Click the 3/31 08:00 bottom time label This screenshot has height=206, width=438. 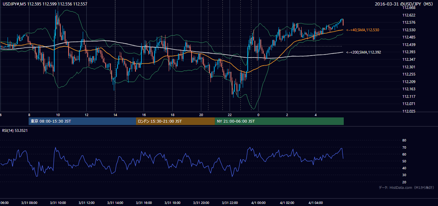29,203
